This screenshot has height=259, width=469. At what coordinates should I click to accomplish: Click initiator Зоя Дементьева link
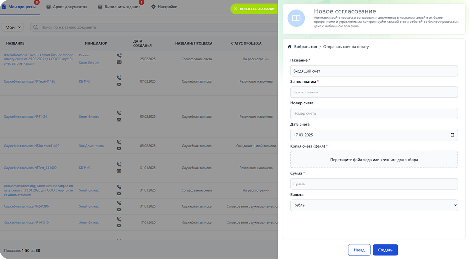pos(91,146)
